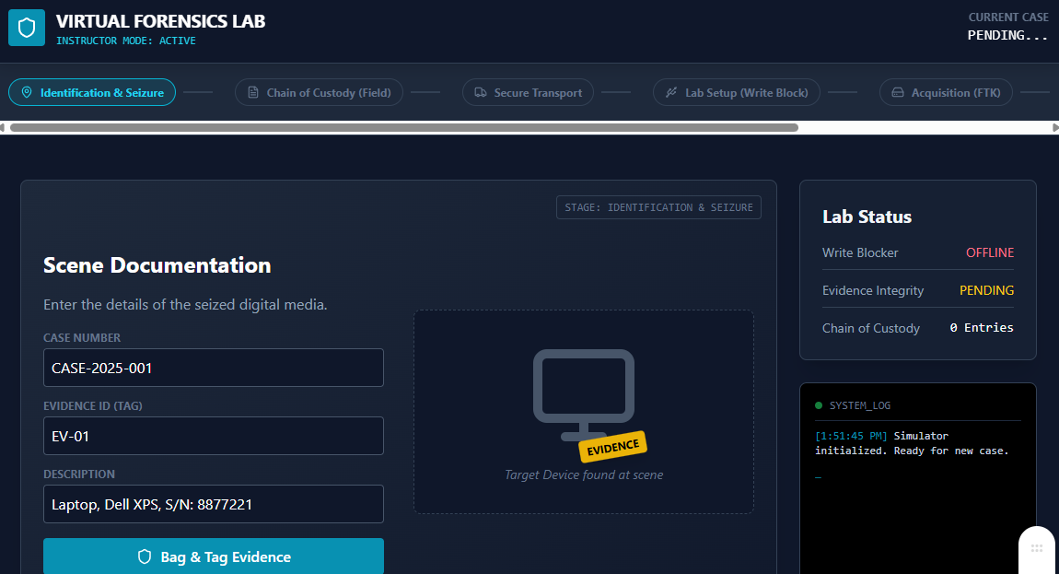Click the green system log status dot
1059x574 pixels.
[x=819, y=405]
